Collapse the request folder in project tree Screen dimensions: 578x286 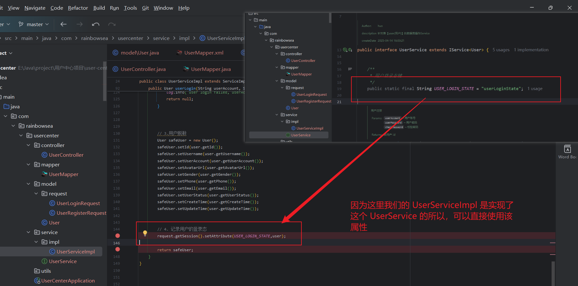pos(36,193)
